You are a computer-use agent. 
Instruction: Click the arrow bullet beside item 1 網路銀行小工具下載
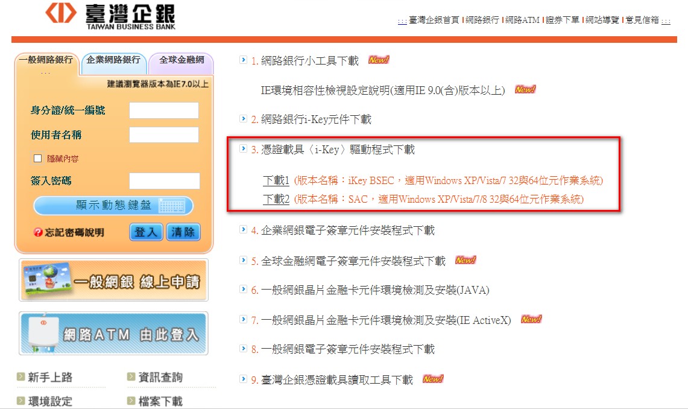point(243,60)
